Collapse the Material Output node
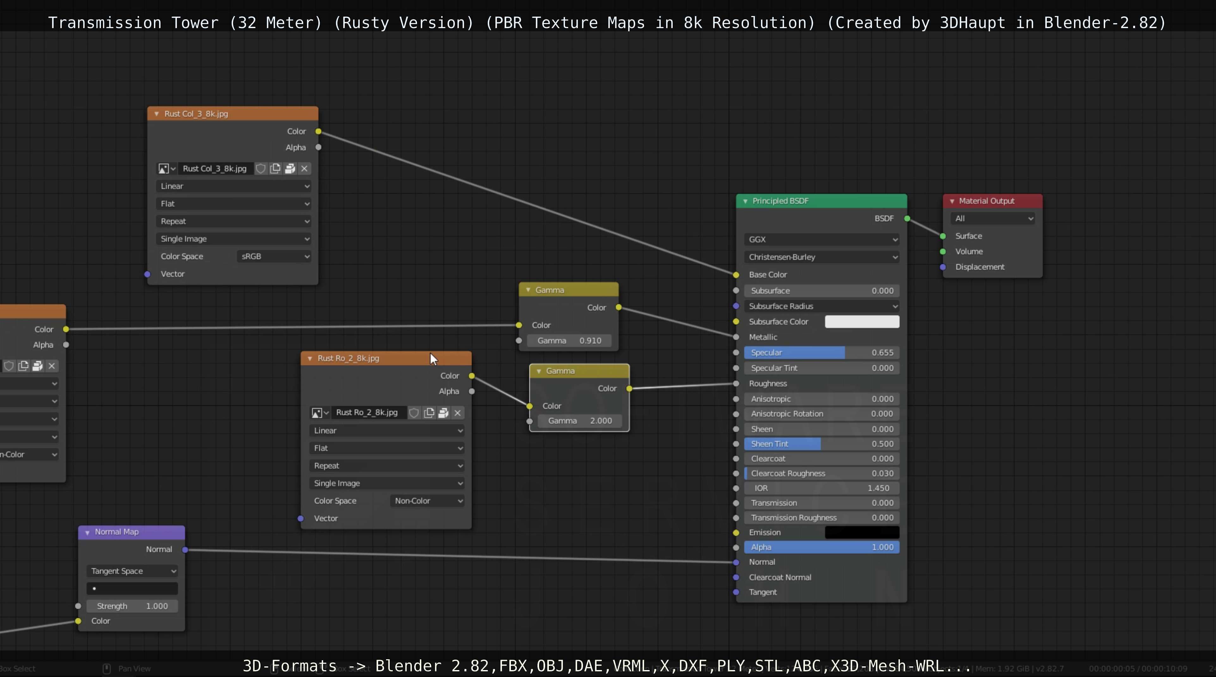Image resolution: width=1216 pixels, height=677 pixels. [x=952, y=201]
